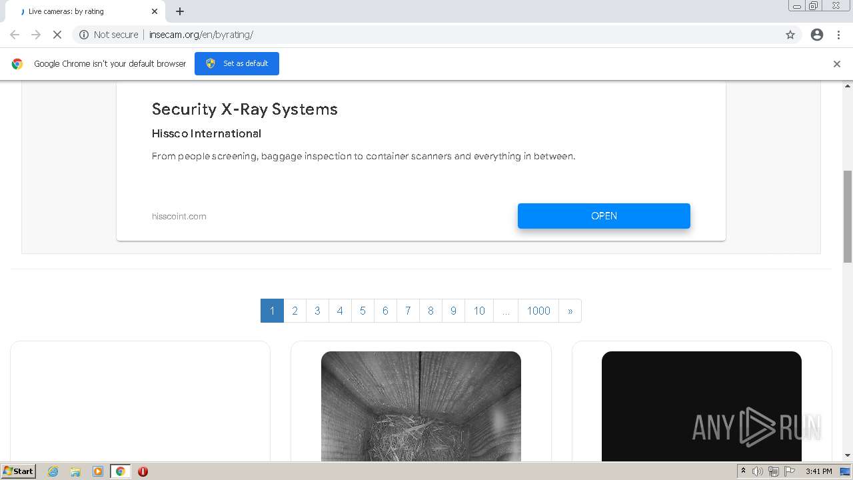This screenshot has width=853, height=480.
Task: Open the Action Center flag icon
Action: click(x=790, y=471)
